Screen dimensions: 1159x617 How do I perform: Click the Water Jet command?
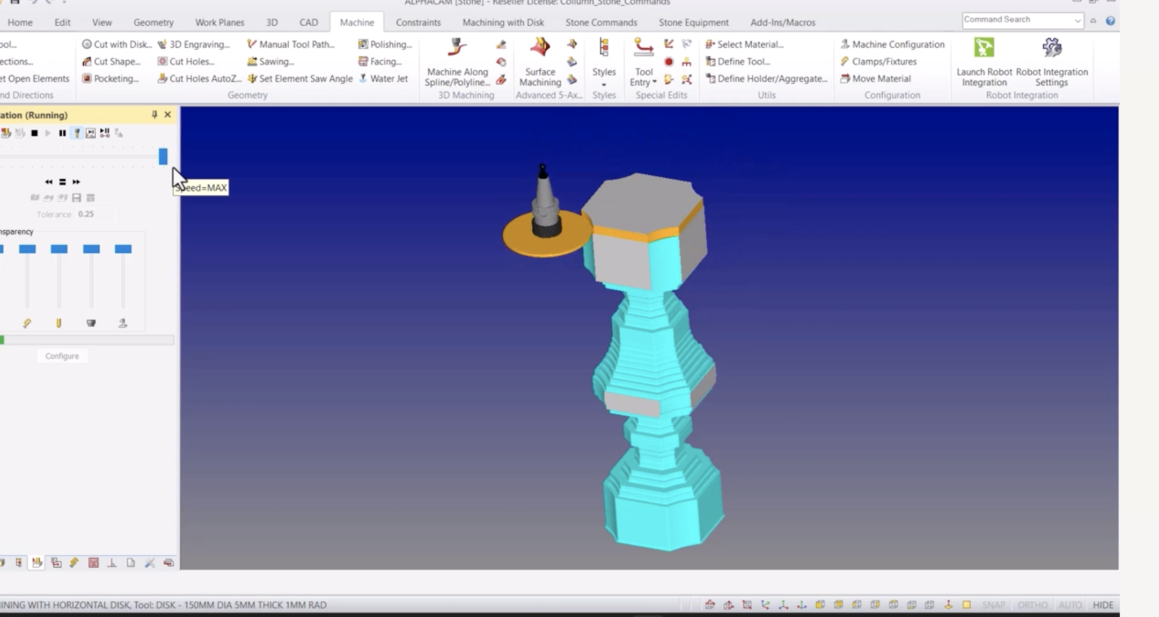coord(383,78)
